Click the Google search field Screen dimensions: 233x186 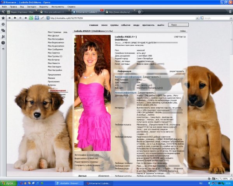pos(217,18)
